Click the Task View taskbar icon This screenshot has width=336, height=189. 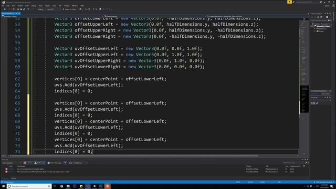pyautogui.click(x=55, y=186)
